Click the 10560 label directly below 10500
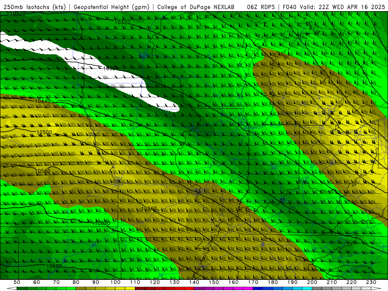Viewport: 388px width, 291px height. pos(43,171)
